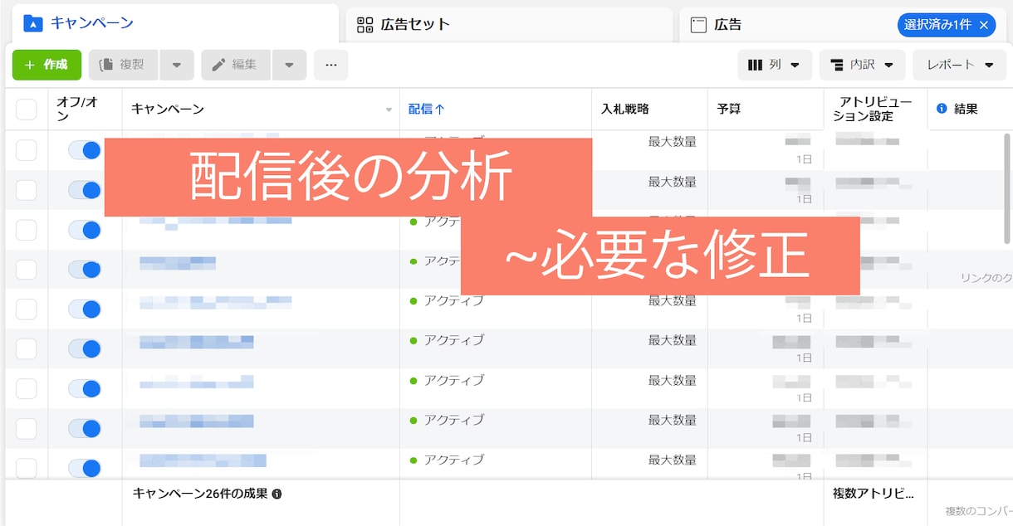The height and width of the screenshot is (526, 1013).
Task: Tick the select-all checkbox in the header
Action: point(27,109)
